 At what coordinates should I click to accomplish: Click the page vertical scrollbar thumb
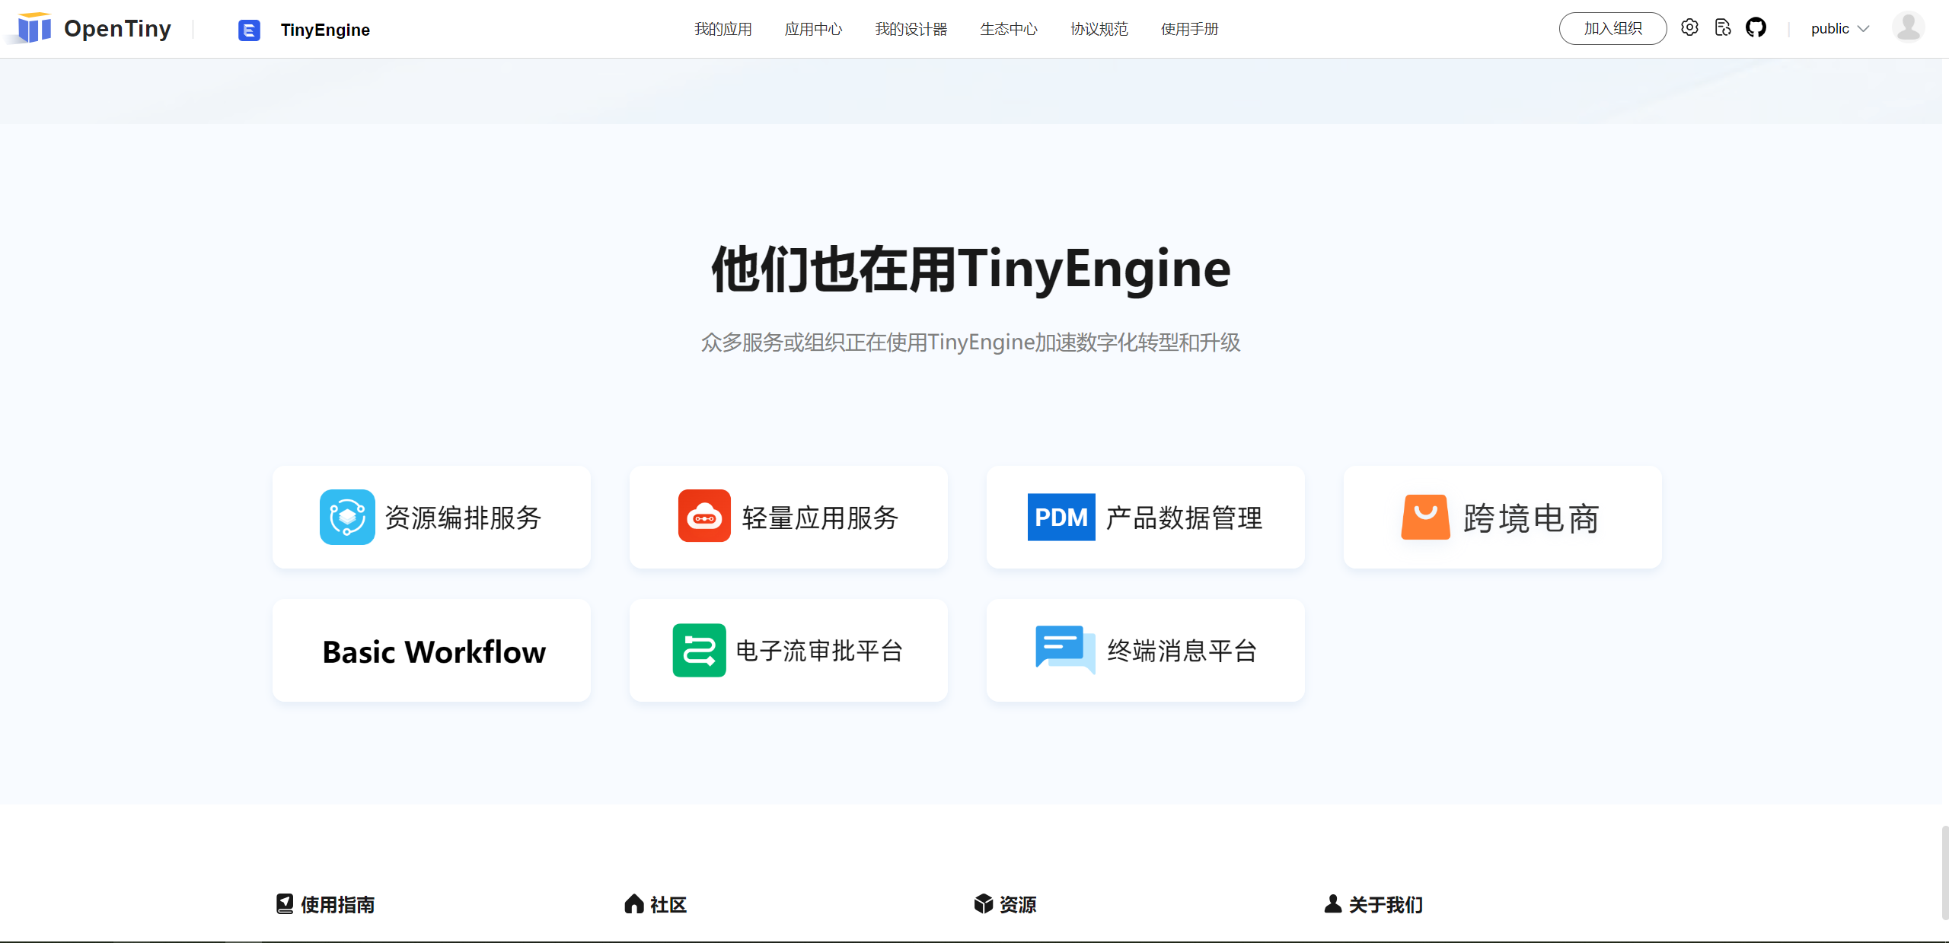[x=1944, y=871]
